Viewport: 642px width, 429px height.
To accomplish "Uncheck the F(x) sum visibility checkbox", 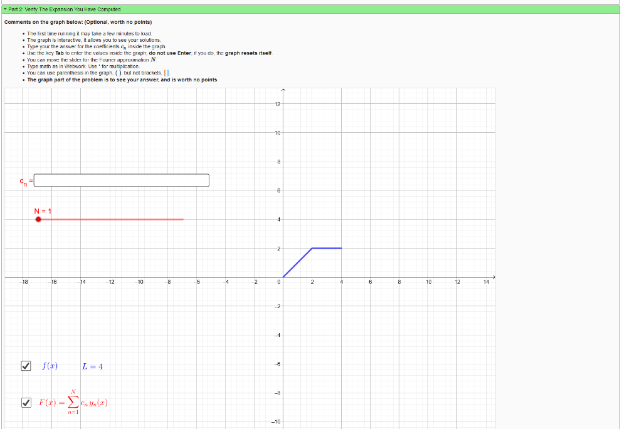I will pyautogui.click(x=26, y=403).
